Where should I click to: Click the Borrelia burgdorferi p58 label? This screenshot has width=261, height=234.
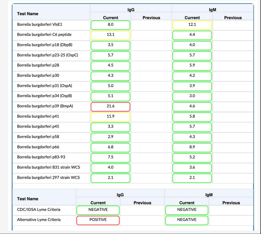click(38, 137)
